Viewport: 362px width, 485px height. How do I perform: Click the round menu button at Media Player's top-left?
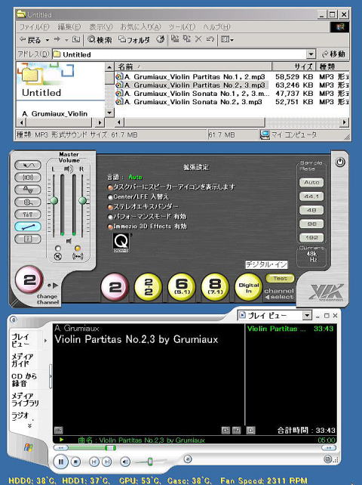(14, 320)
